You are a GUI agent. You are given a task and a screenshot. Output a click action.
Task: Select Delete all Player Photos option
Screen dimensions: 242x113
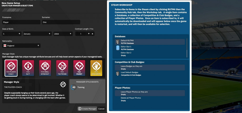(150, 99)
